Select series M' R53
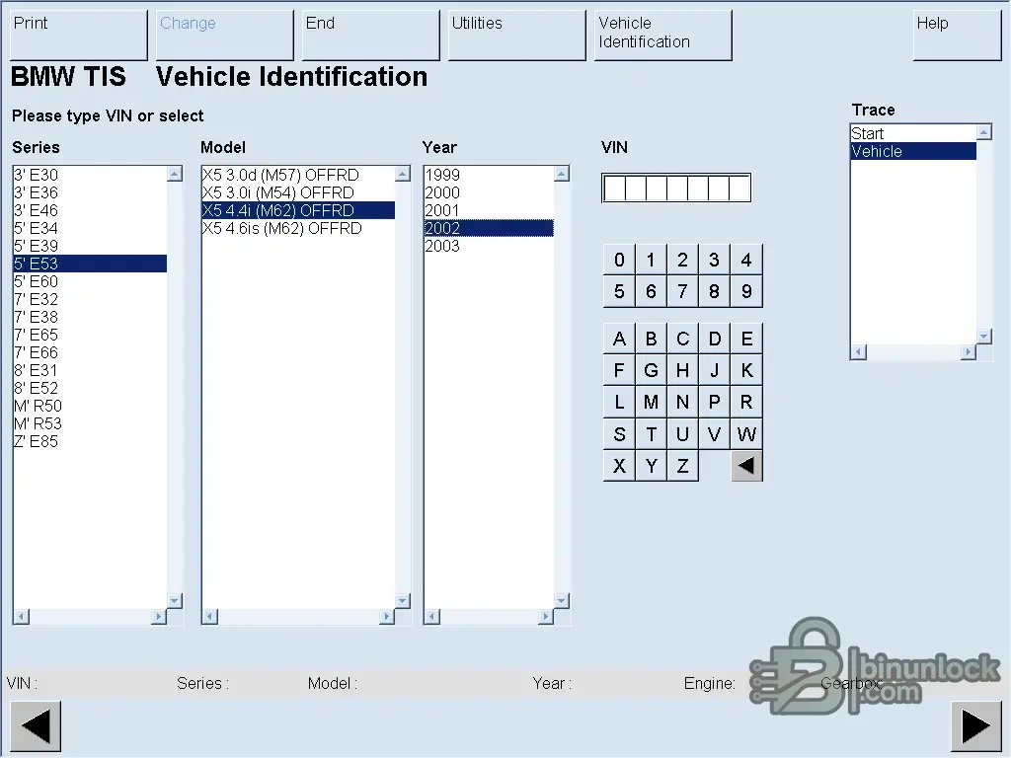The height and width of the screenshot is (758, 1011). (90, 423)
